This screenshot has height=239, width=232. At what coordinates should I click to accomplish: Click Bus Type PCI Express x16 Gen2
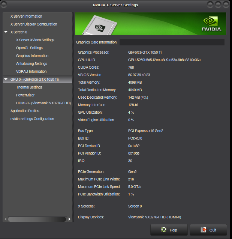pos(145,131)
